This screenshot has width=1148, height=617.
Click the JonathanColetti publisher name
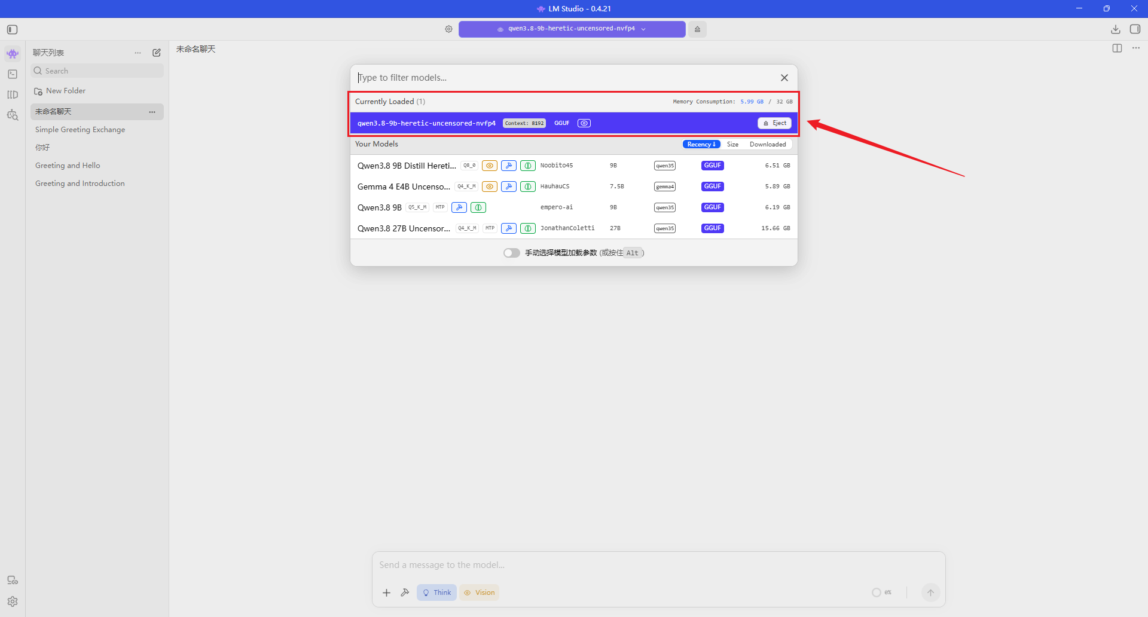pyautogui.click(x=567, y=228)
